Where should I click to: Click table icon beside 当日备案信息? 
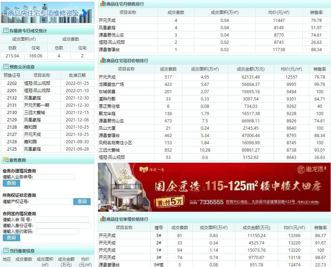[x=6, y=251]
